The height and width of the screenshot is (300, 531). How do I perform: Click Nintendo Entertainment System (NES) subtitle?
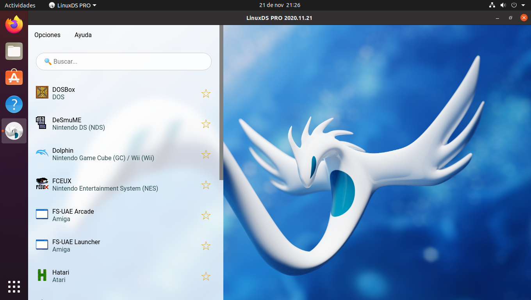point(105,188)
